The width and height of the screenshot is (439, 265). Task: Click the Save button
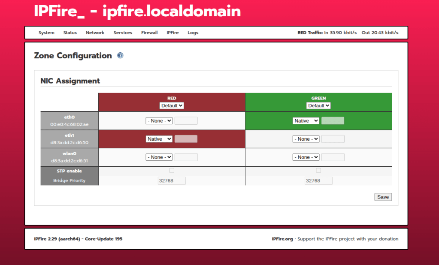[x=383, y=197]
